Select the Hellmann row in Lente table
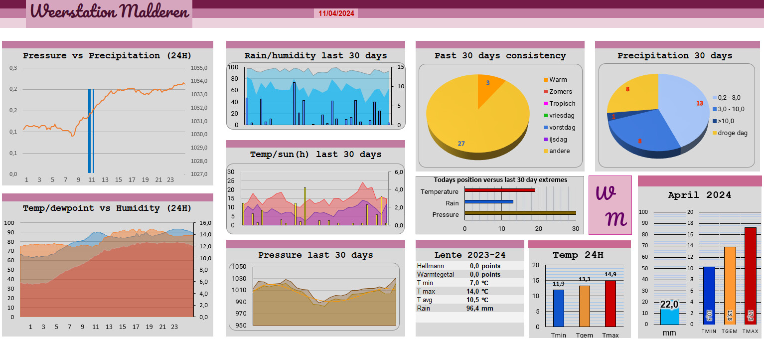The image size is (764, 341). [x=469, y=266]
